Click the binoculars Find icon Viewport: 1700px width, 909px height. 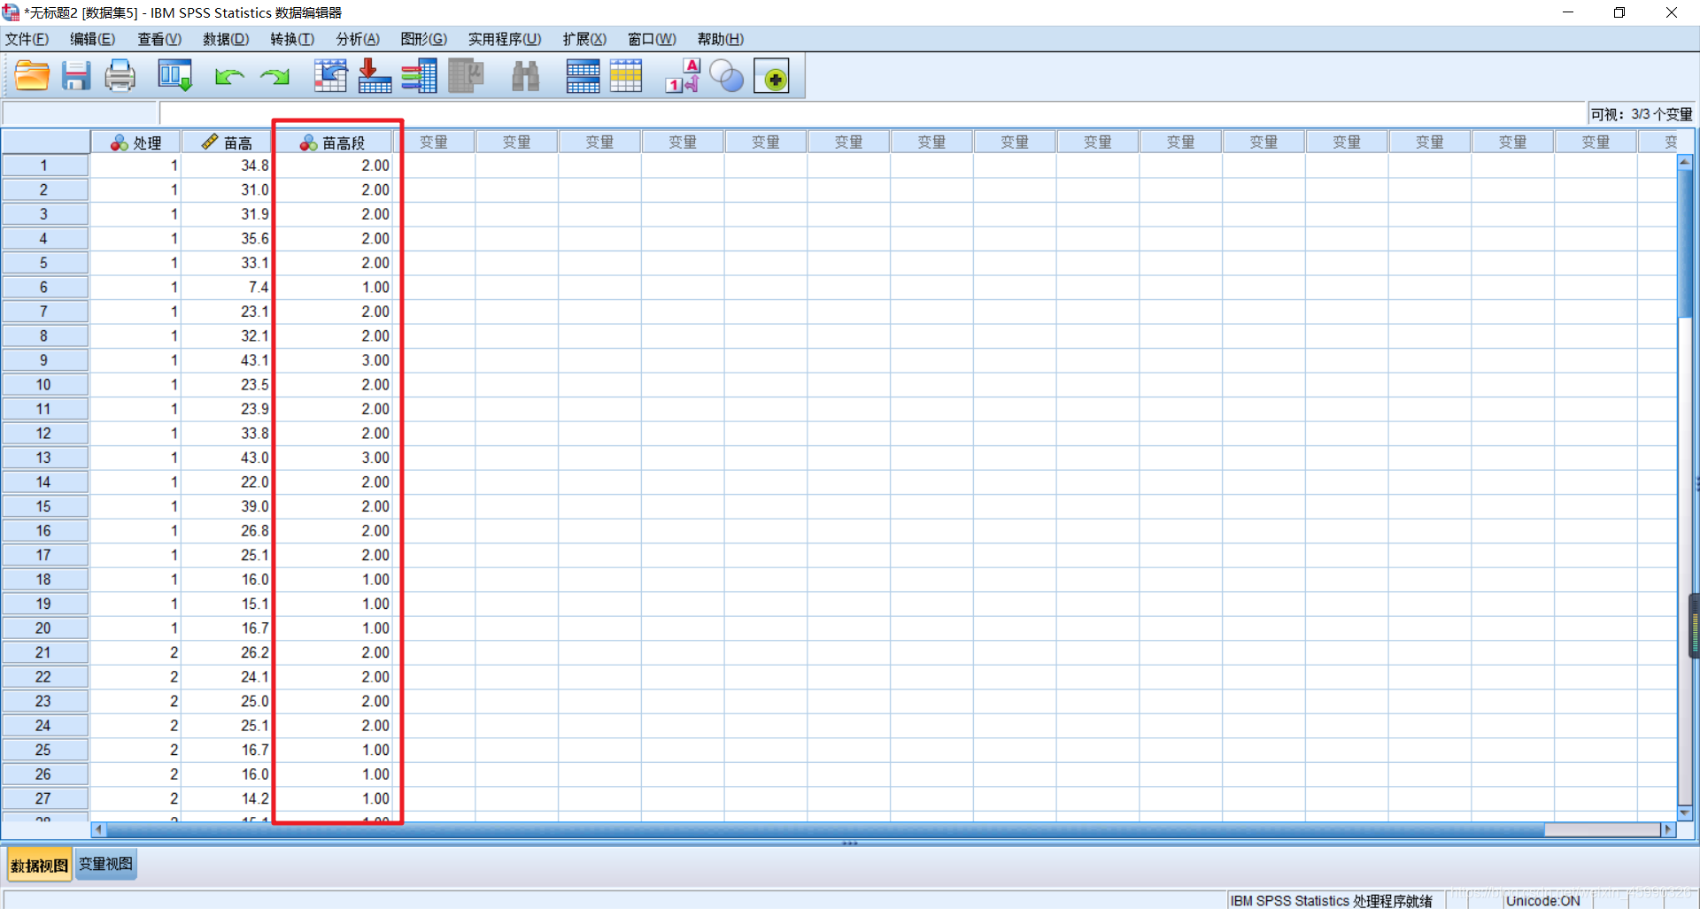click(526, 76)
